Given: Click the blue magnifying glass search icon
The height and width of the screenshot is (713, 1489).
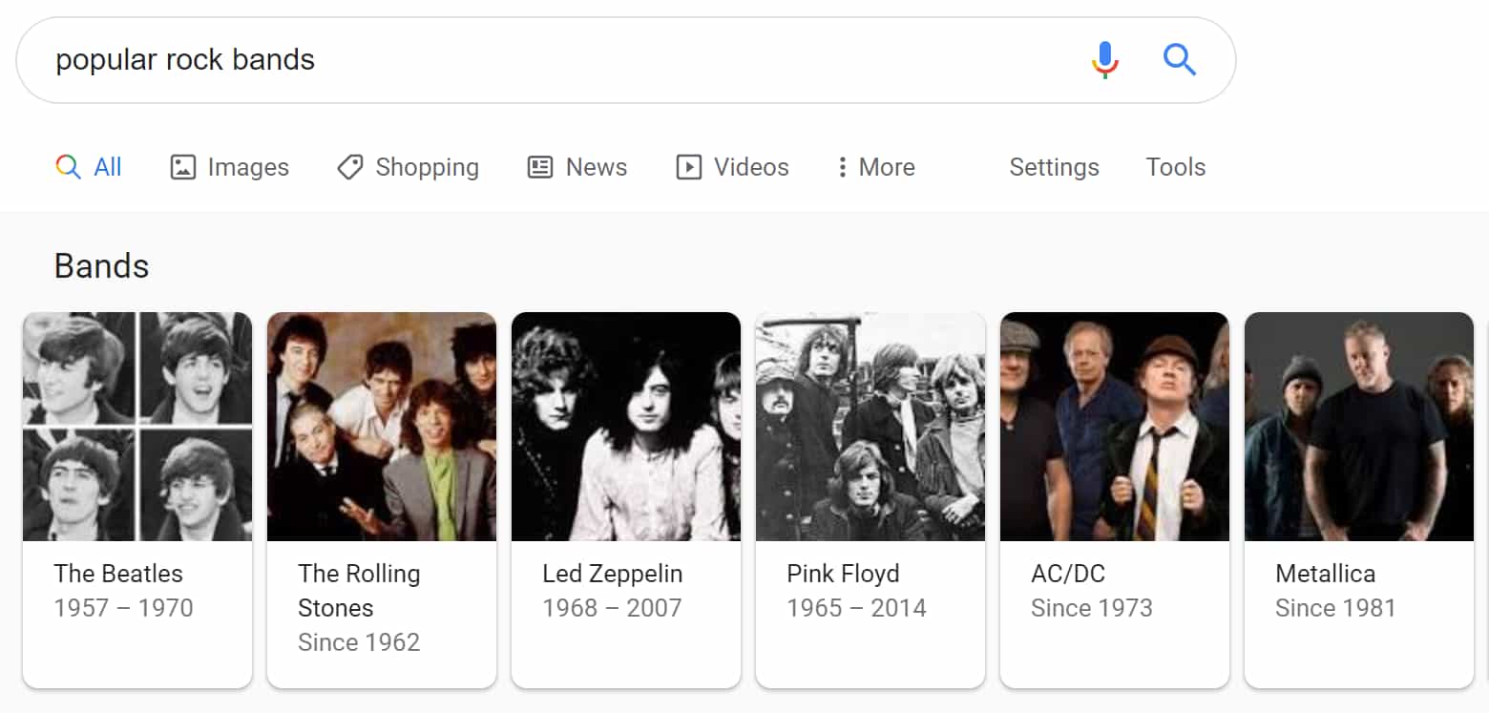Looking at the screenshot, I should (1180, 59).
